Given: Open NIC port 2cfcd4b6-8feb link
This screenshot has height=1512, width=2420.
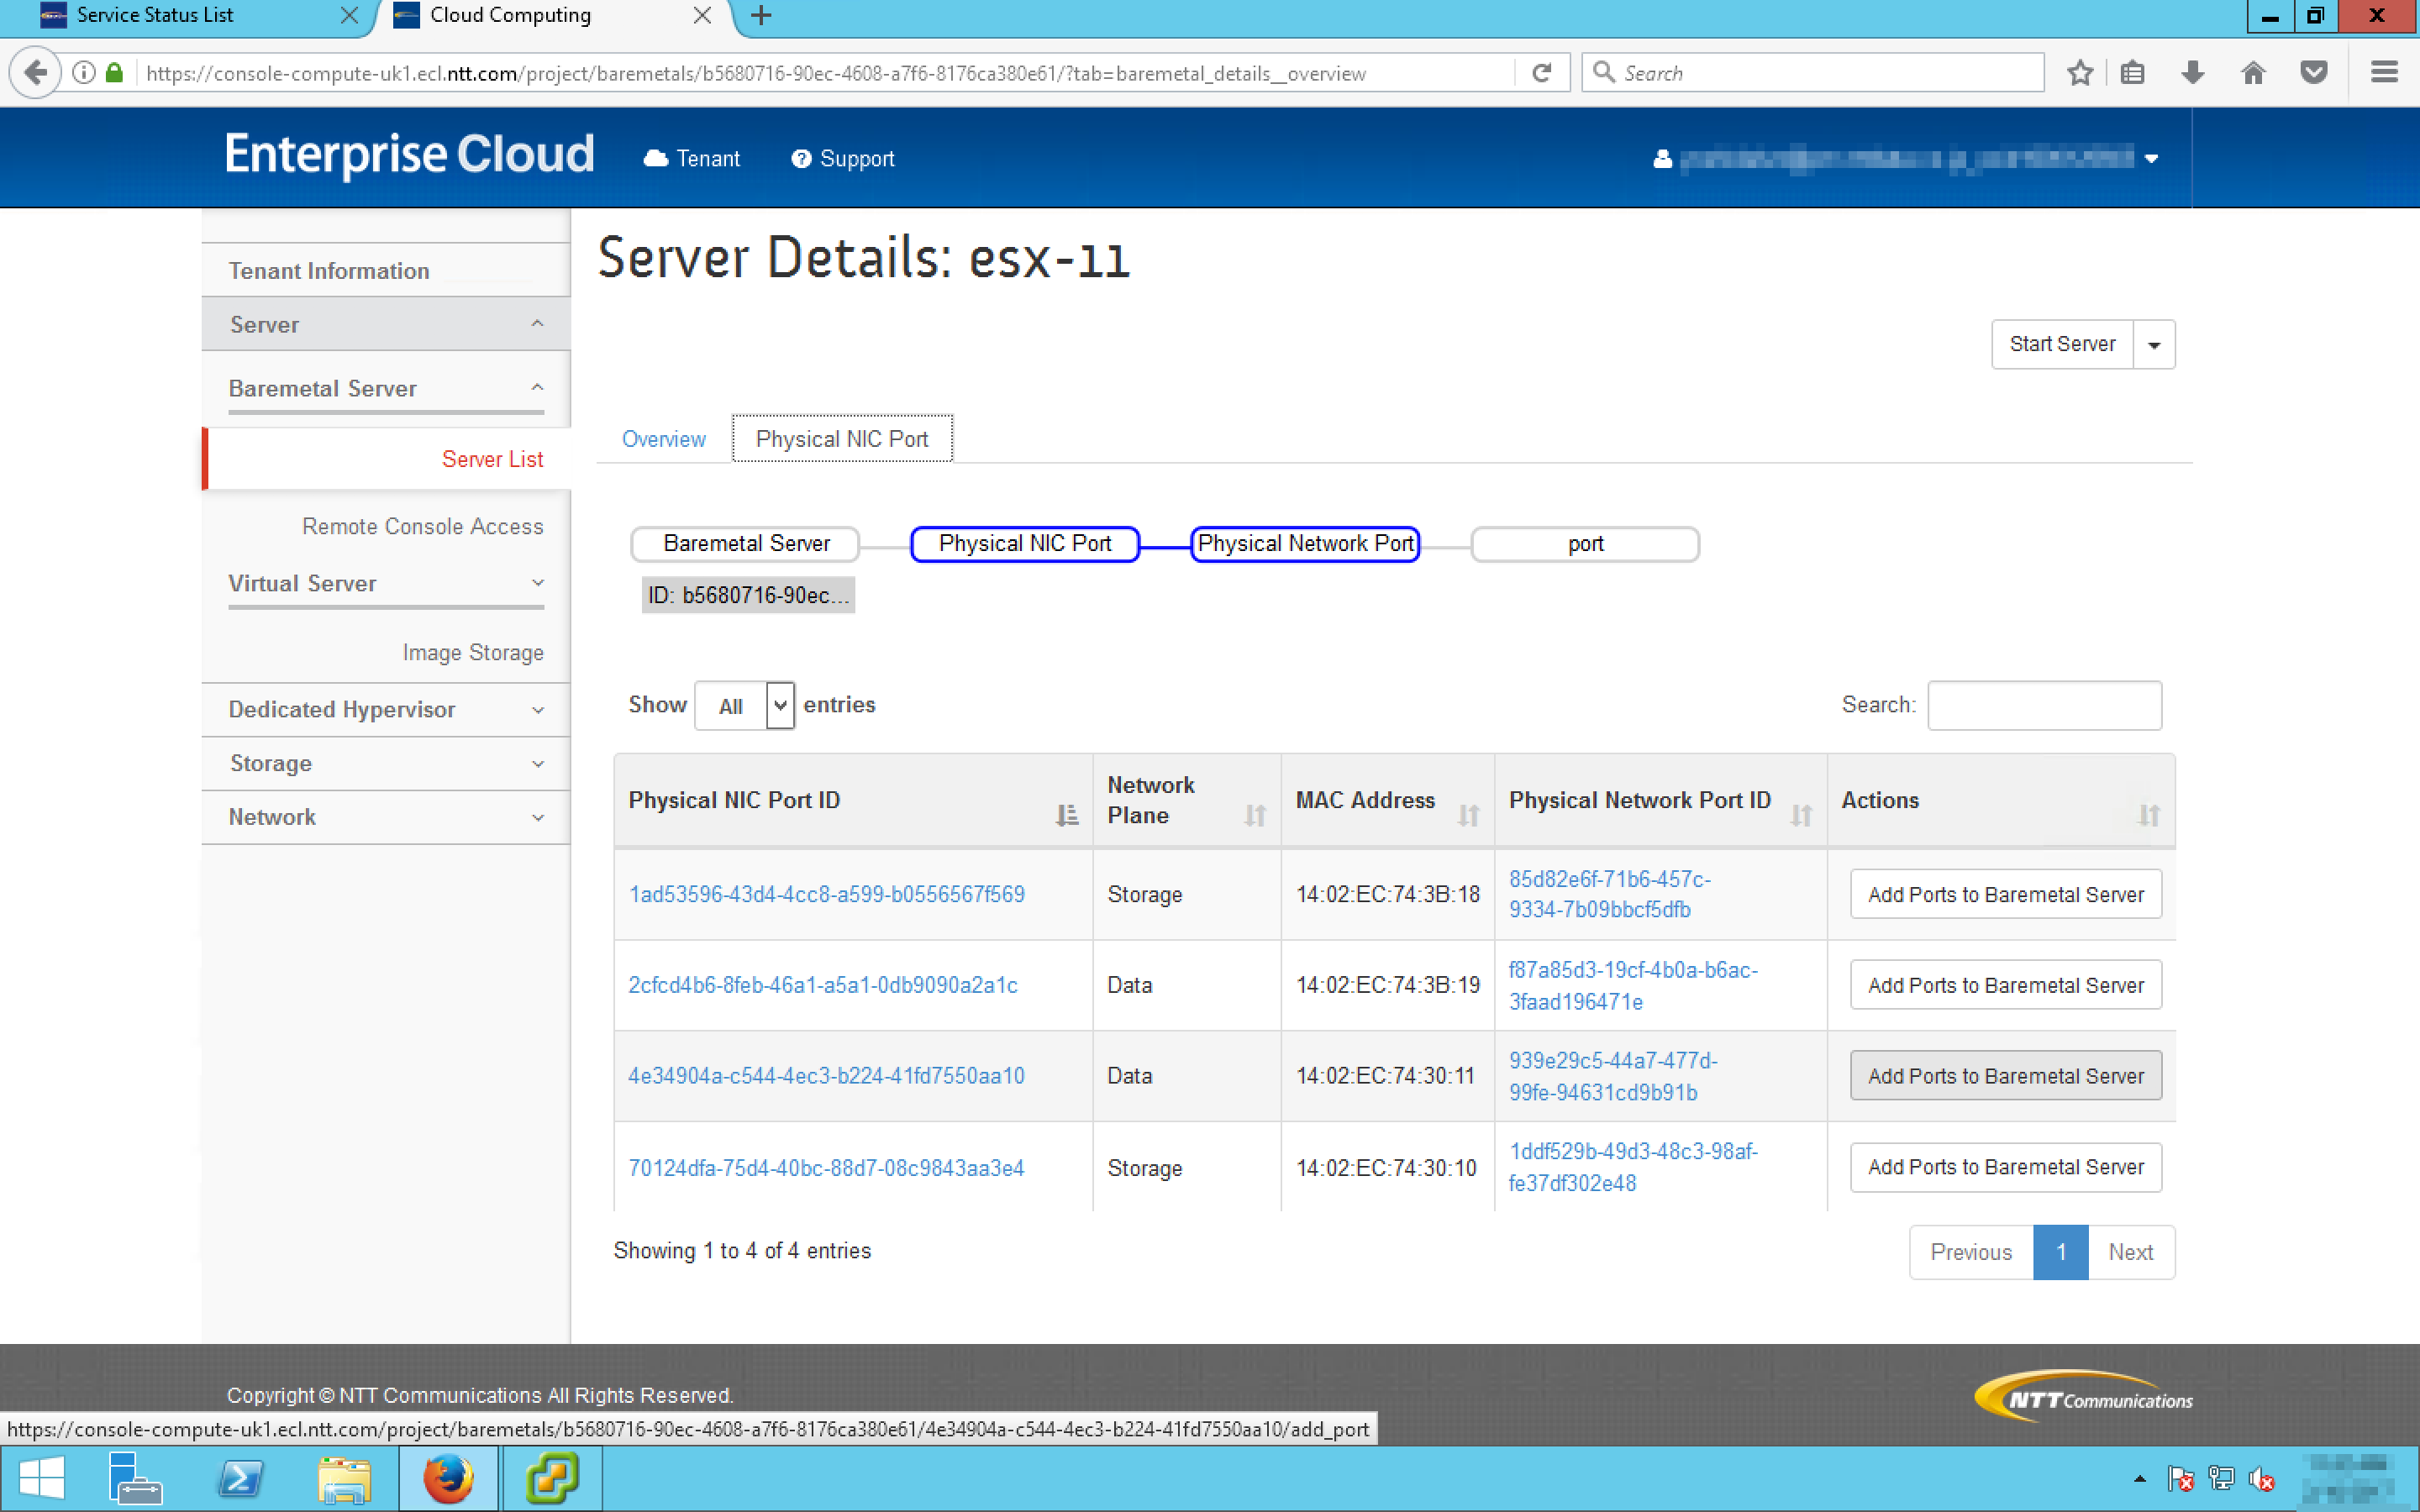Looking at the screenshot, I should [822, 985].
